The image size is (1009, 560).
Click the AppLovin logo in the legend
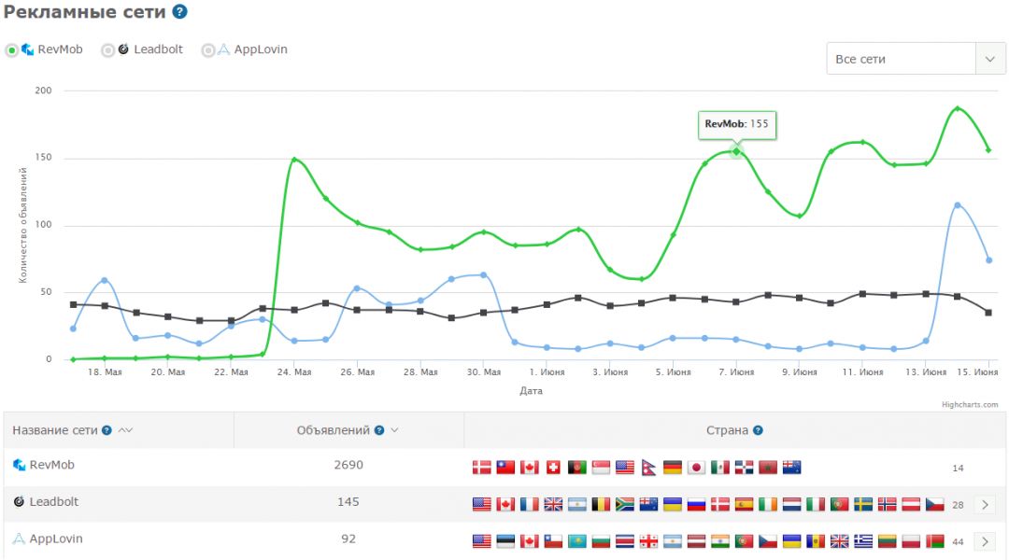[x=223, y=49]
